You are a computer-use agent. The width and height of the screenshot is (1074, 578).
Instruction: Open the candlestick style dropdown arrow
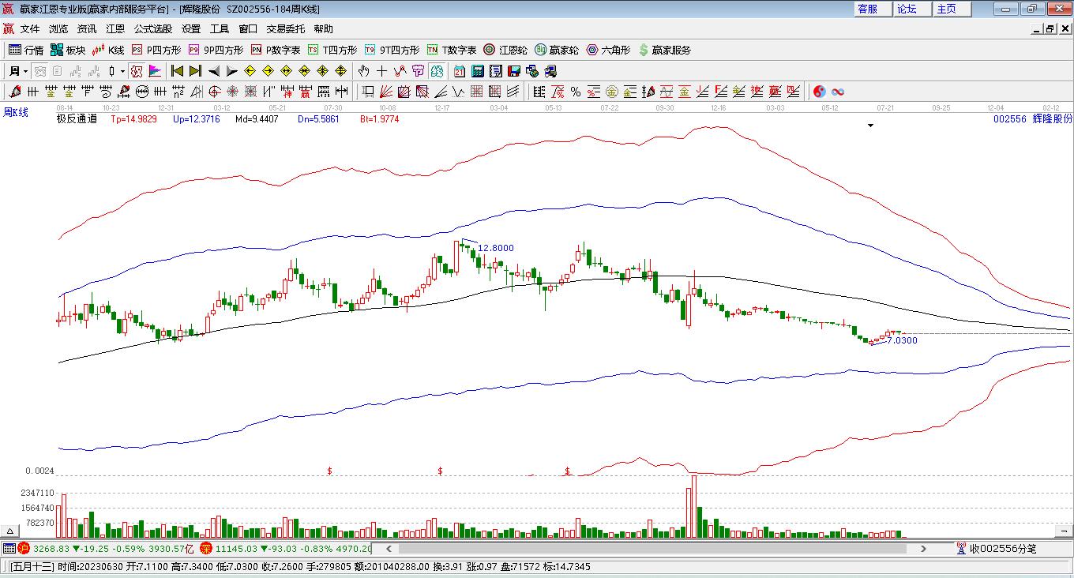pos(122,71)
